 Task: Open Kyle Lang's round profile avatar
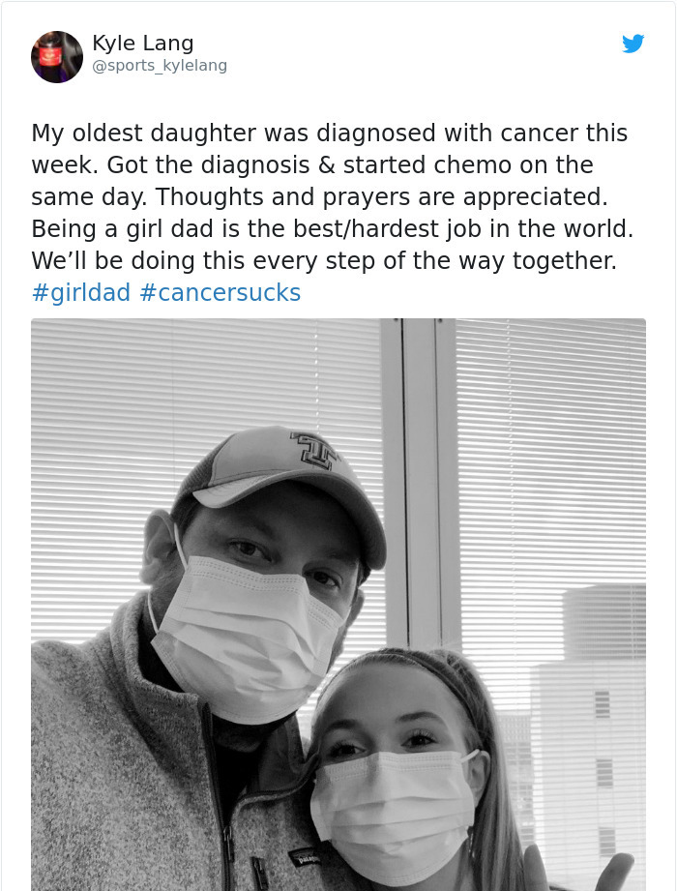click(x=57, y=57)
